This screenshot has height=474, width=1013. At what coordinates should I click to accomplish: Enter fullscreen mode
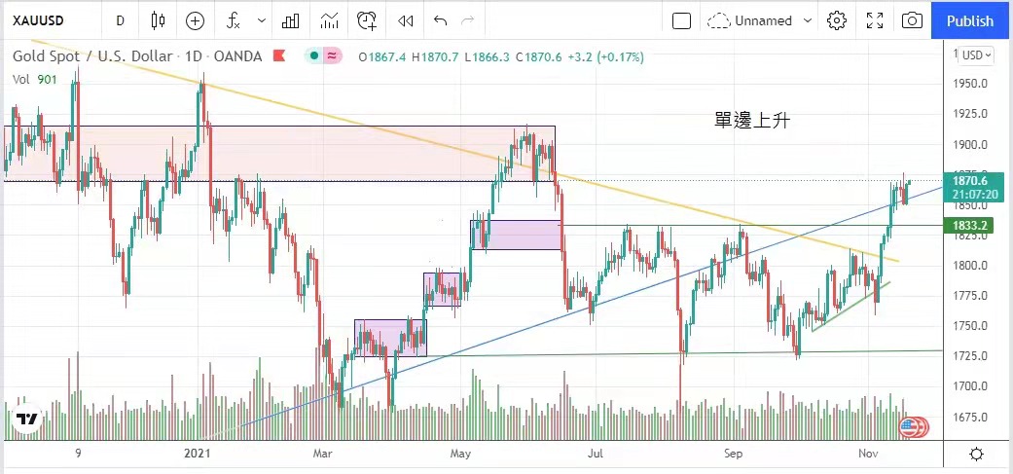875,20
